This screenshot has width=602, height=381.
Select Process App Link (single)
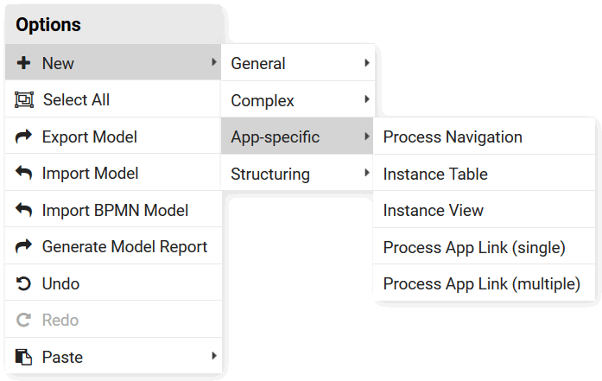474,247
